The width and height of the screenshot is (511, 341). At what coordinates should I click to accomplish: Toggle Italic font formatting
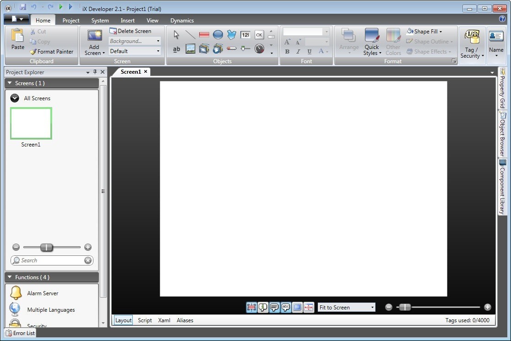pos(298,51)
